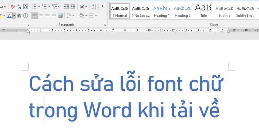Open Paragraph settings dialog launcher
259x139 pixels.
(x=105, y=25)
